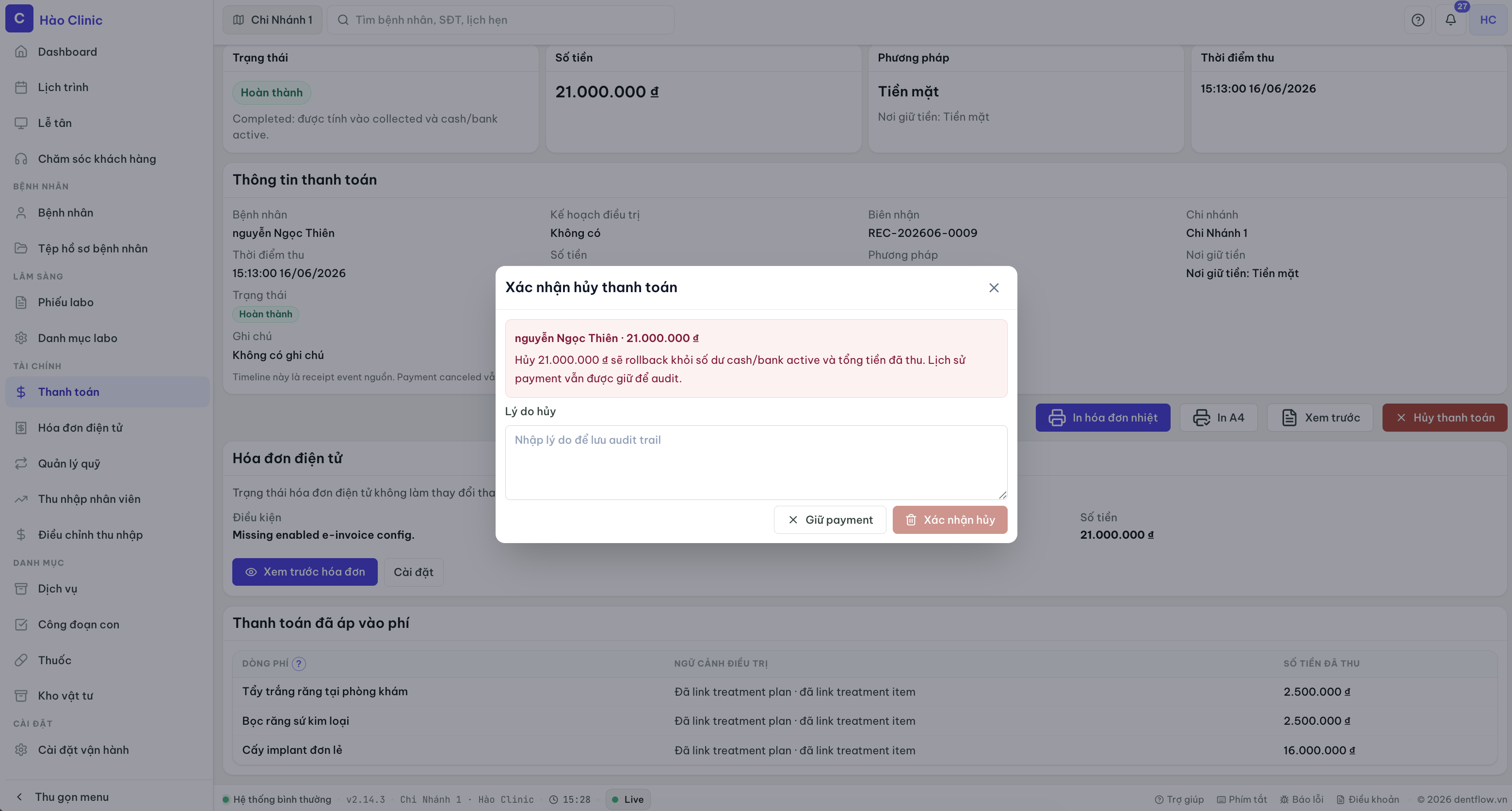Focus the patient search field
The height and width of the screenshot is (811, 1512).
pos(500,20)
